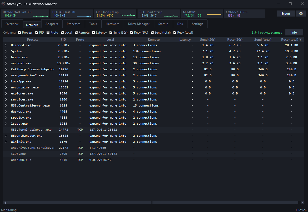Viewport: 308px width, 212px height.
Task: Click the Atom Eyes app icon in title bar
Action: [3, 4]
